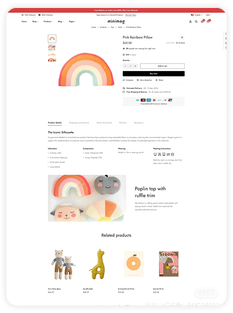The image size is (233, 313).
Task: Expand the Shop menu dropdown
Action: [35, 21]
